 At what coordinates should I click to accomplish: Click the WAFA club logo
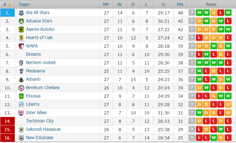tap(21, 46)
